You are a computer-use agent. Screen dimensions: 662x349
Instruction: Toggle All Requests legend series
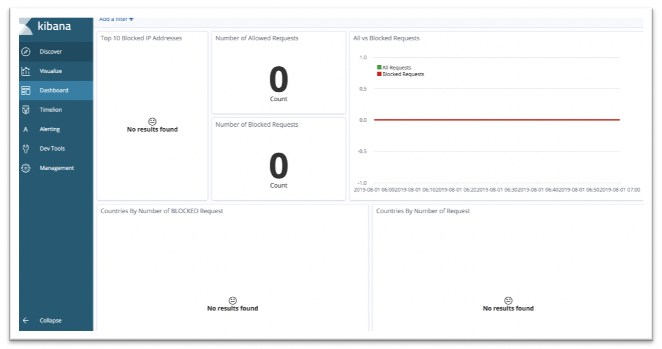[x=397, y=68]
